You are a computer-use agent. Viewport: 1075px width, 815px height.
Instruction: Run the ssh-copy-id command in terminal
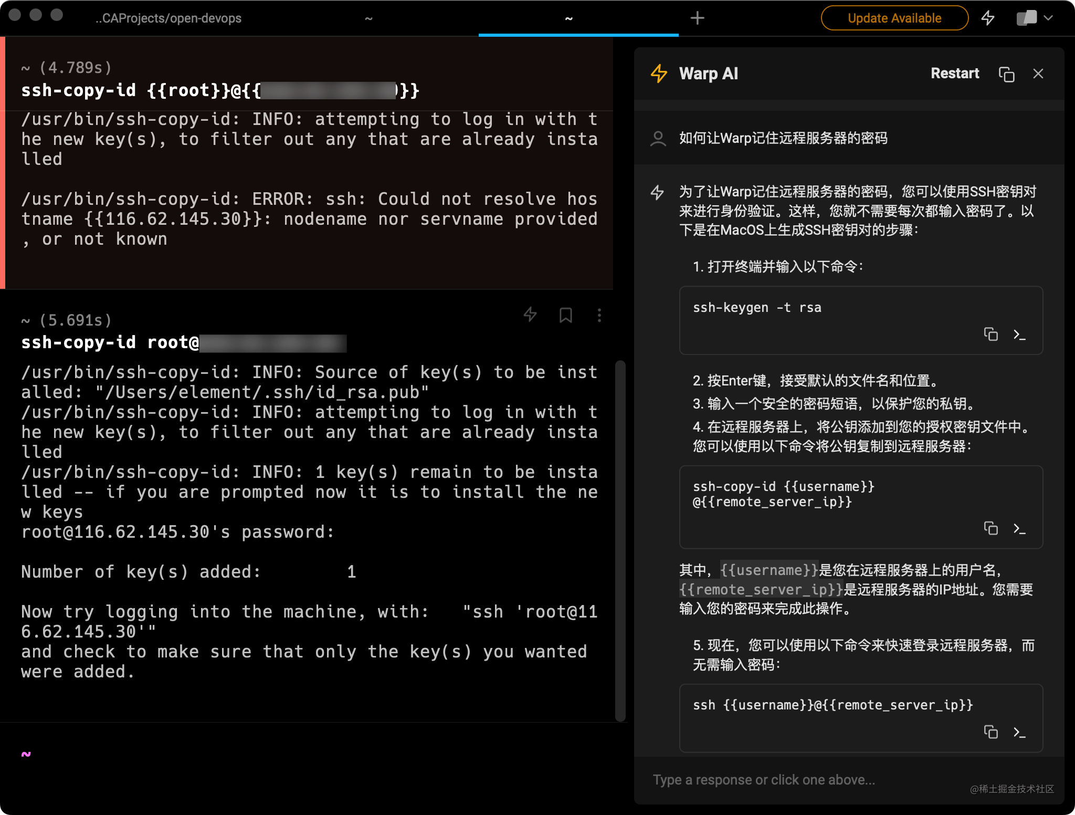(x=1020, y=529)
